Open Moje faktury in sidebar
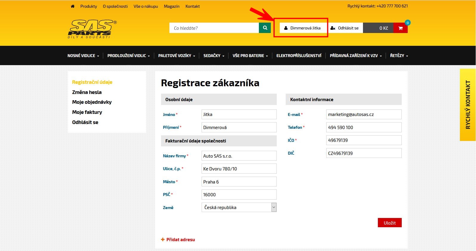Screen dimensions: 476x251 [x=87, y=112]
